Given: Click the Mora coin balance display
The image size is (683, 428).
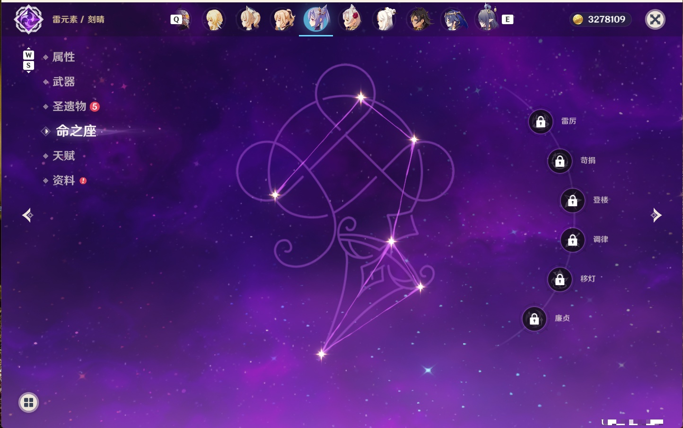Looking at the screenshot, I should [x=600, y=19].
